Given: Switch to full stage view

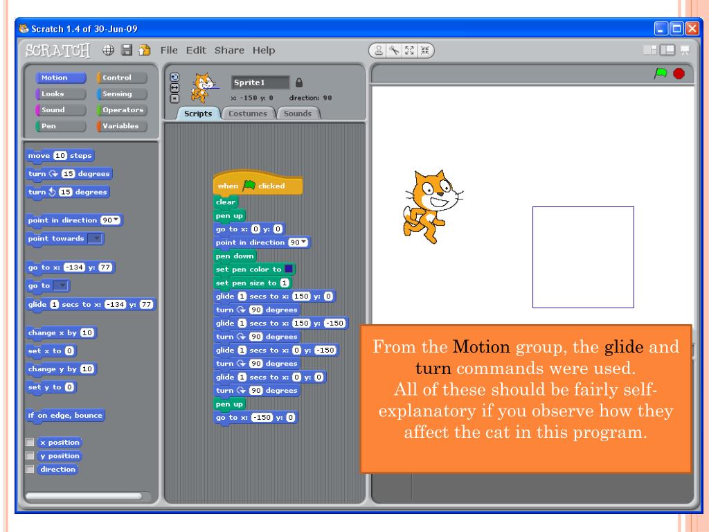Looking at the screenshot, I should coord(667,50).
